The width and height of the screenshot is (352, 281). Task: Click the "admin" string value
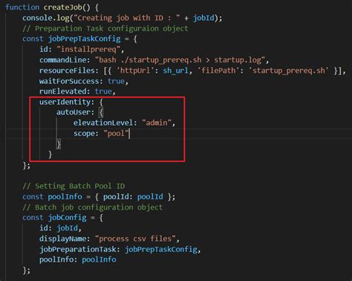click(157, 123)
